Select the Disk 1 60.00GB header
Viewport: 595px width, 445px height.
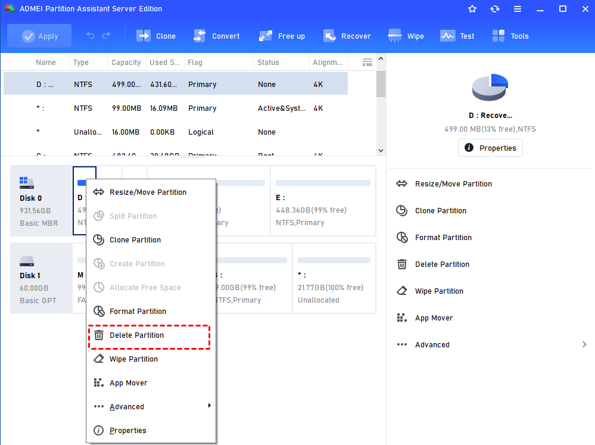point(41,278)
